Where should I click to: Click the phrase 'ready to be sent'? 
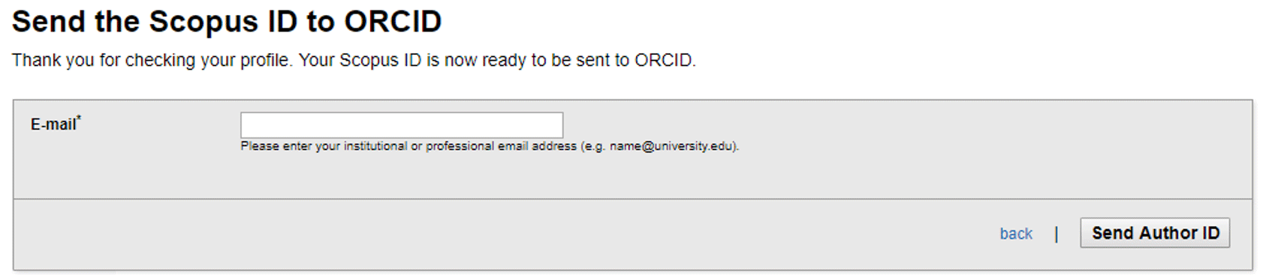coord(544,60)
